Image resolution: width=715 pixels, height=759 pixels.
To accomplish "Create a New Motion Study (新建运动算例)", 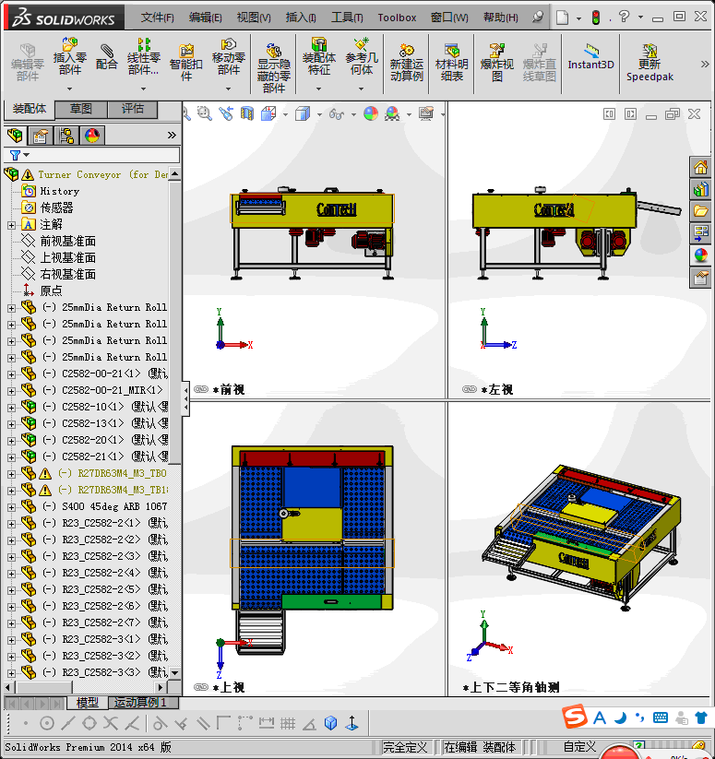I will 407,62.
